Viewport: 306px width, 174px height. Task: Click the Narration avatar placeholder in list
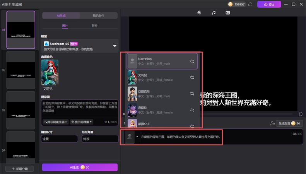[x=132, y=61]
